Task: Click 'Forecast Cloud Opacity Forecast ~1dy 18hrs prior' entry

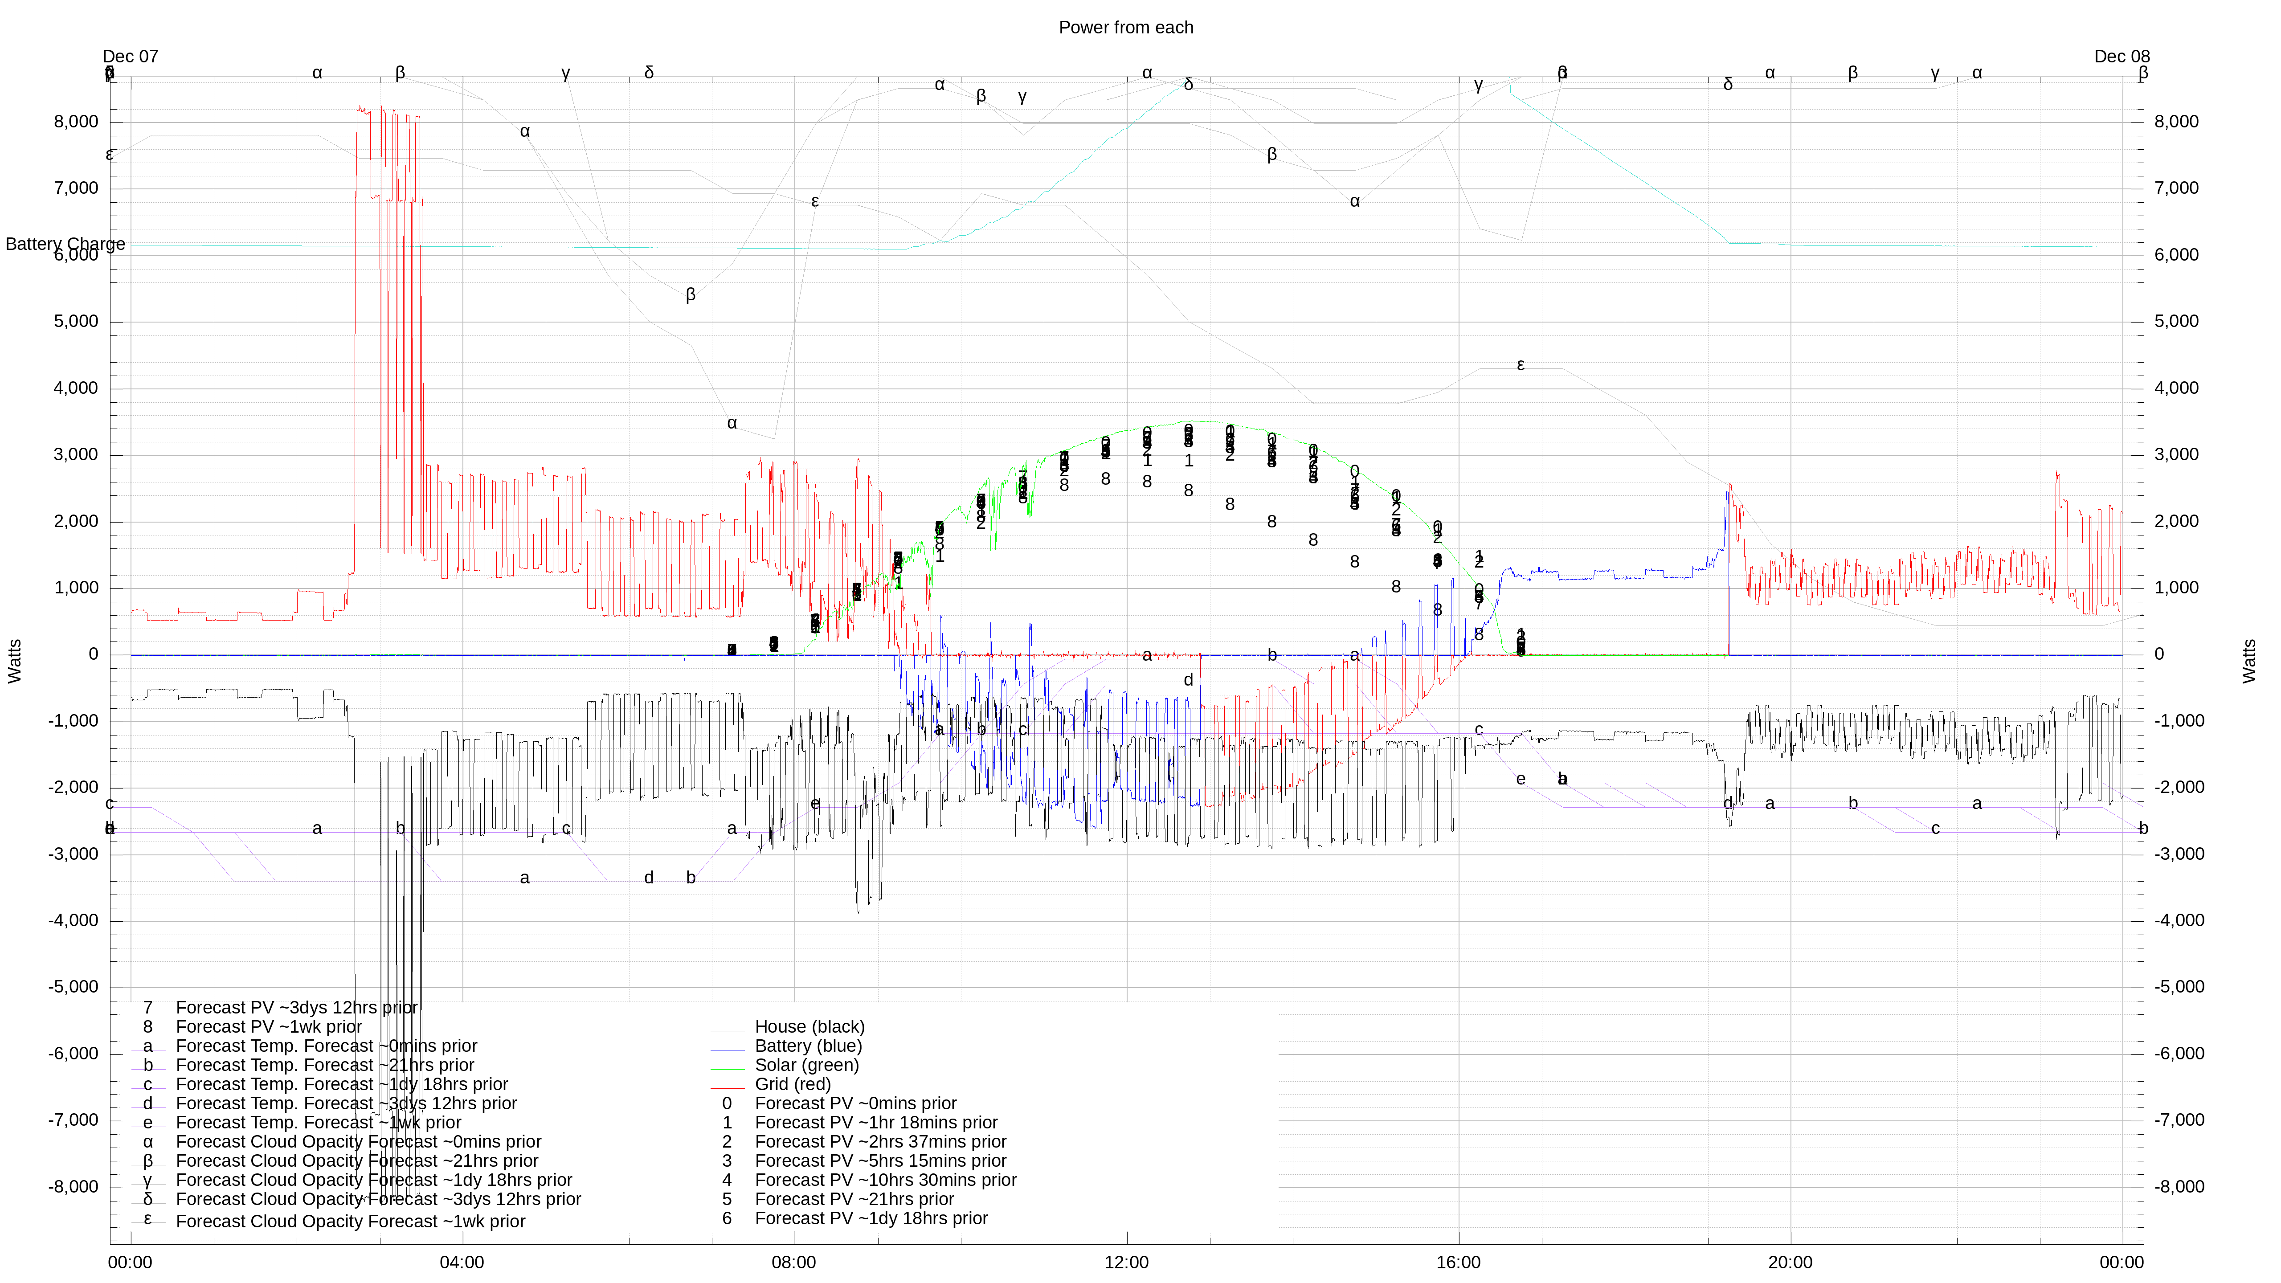Action: click(x=374, y=1180)
